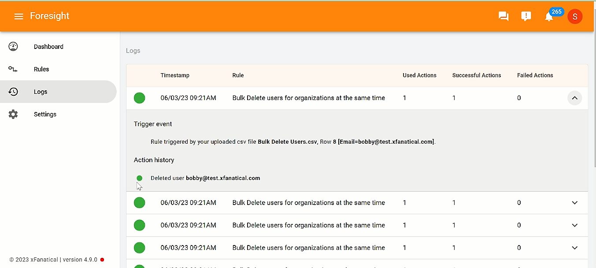Switch to the Rules section

41,69
